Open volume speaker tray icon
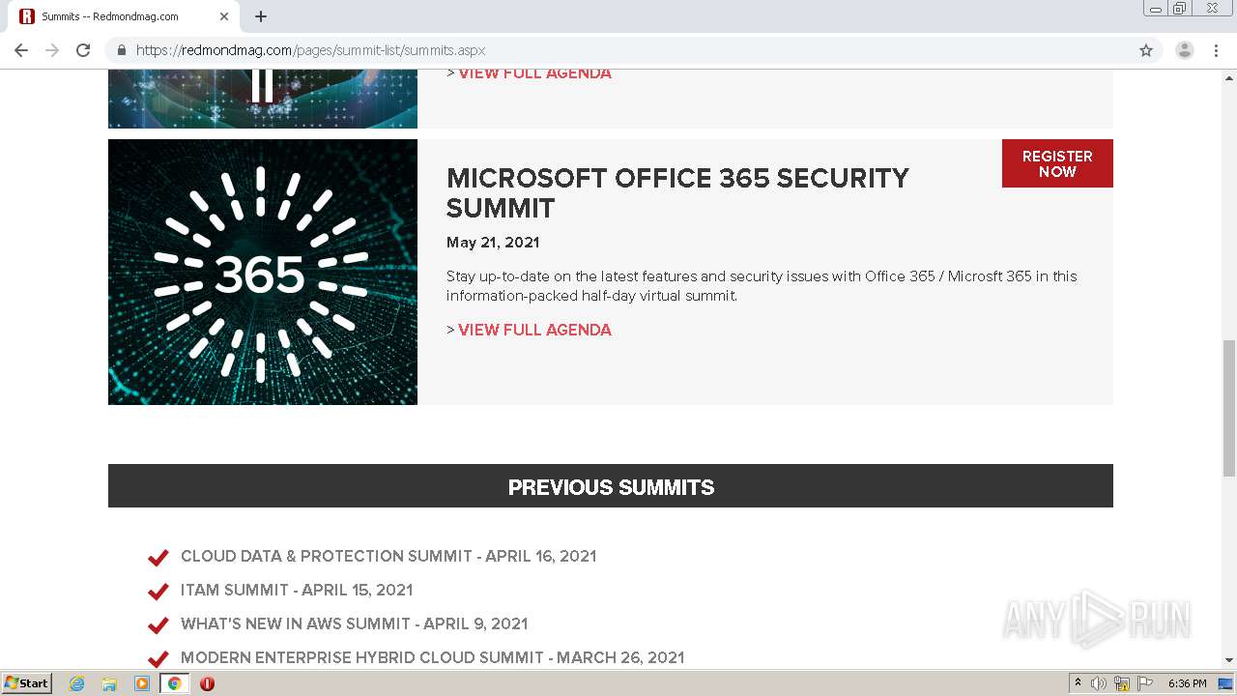The width and height of the screenshot is (1237, 696). 1099,683
